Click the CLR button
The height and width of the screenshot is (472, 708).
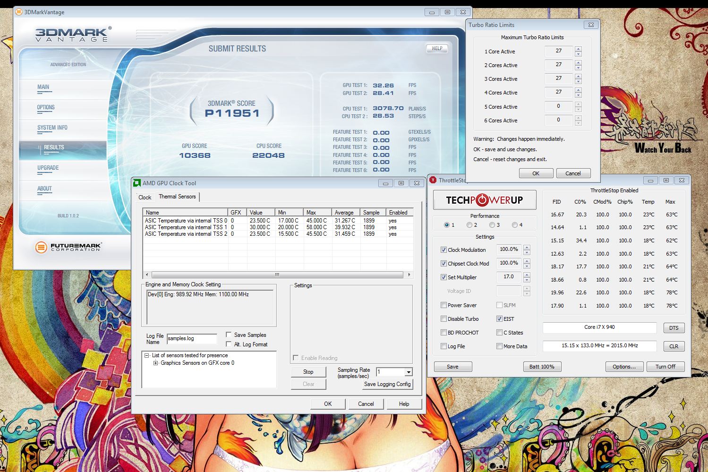click(674, 346)
